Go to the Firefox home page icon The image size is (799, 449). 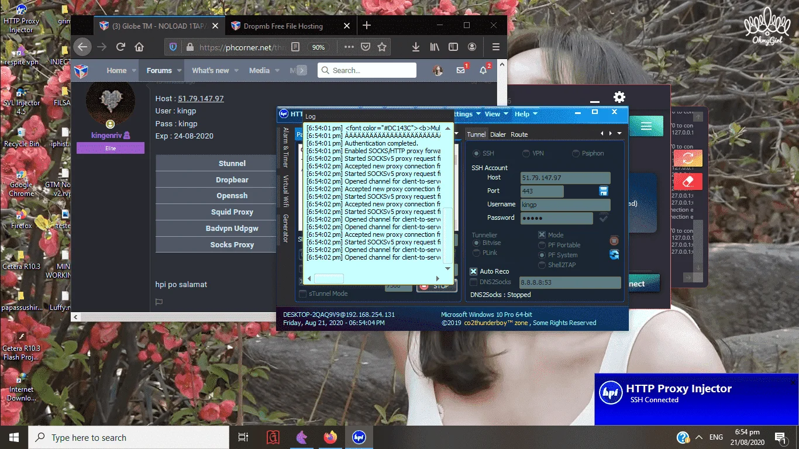point(139,47)
